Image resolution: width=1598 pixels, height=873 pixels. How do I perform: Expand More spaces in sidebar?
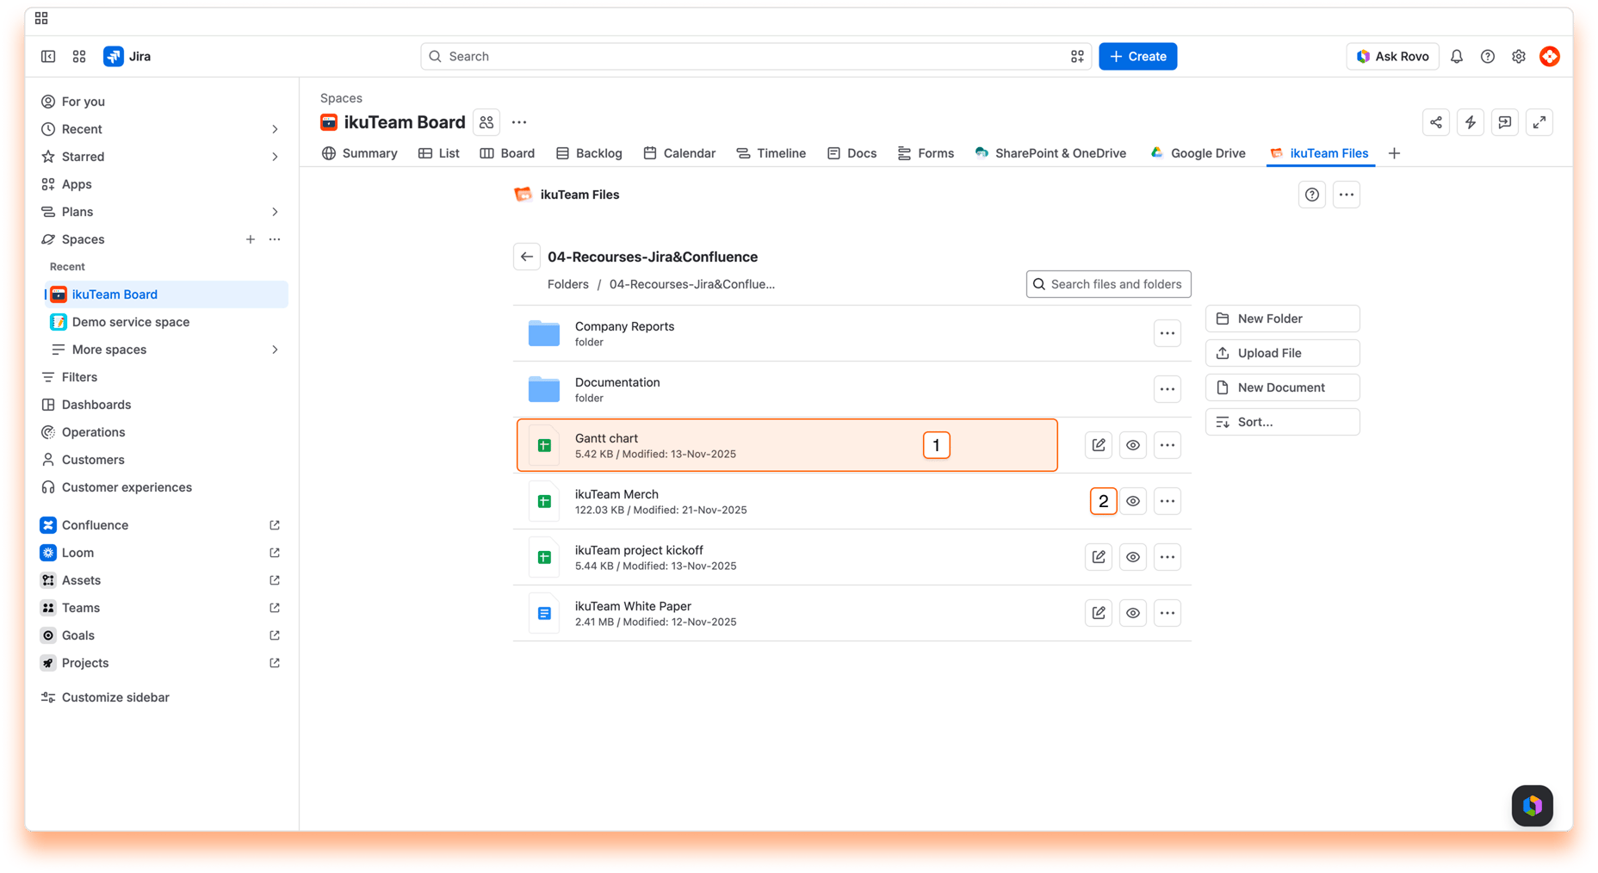click(275, 350)
